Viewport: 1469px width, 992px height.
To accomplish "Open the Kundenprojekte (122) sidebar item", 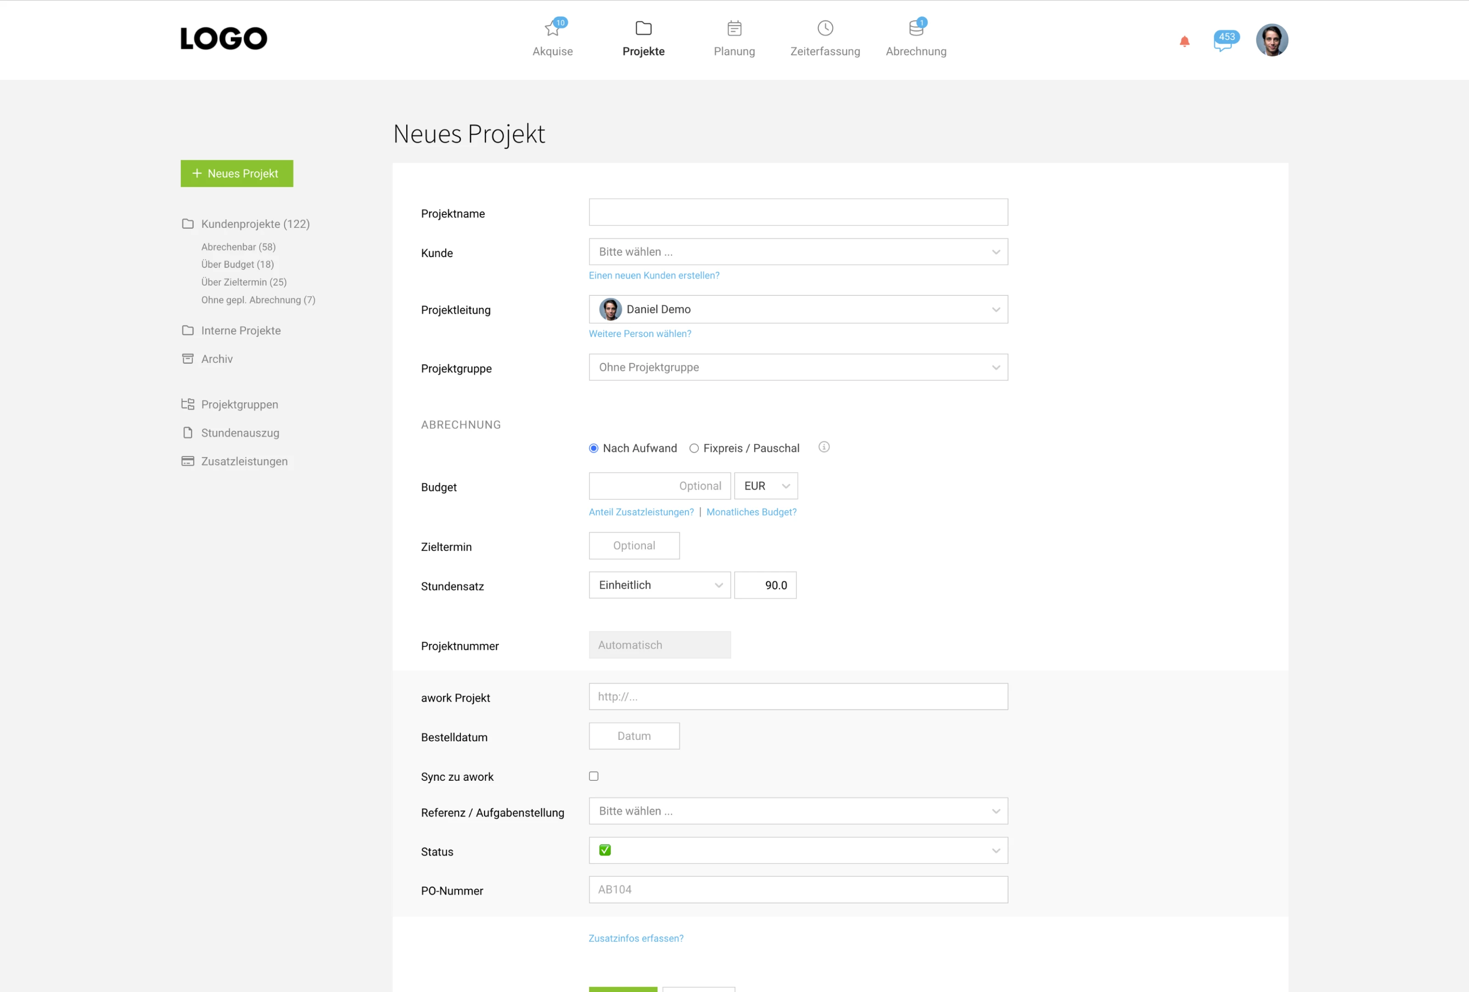I will (255, 224).
